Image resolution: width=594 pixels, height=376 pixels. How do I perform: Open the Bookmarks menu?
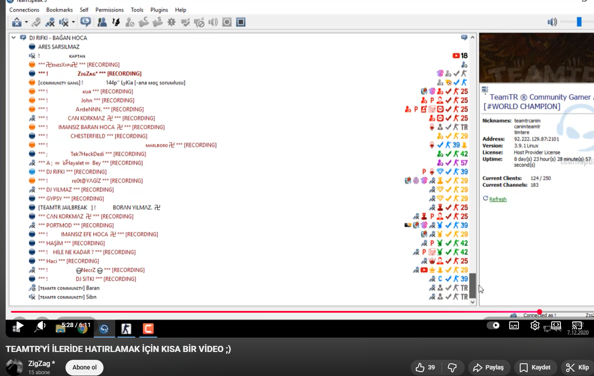pos(59,10)
